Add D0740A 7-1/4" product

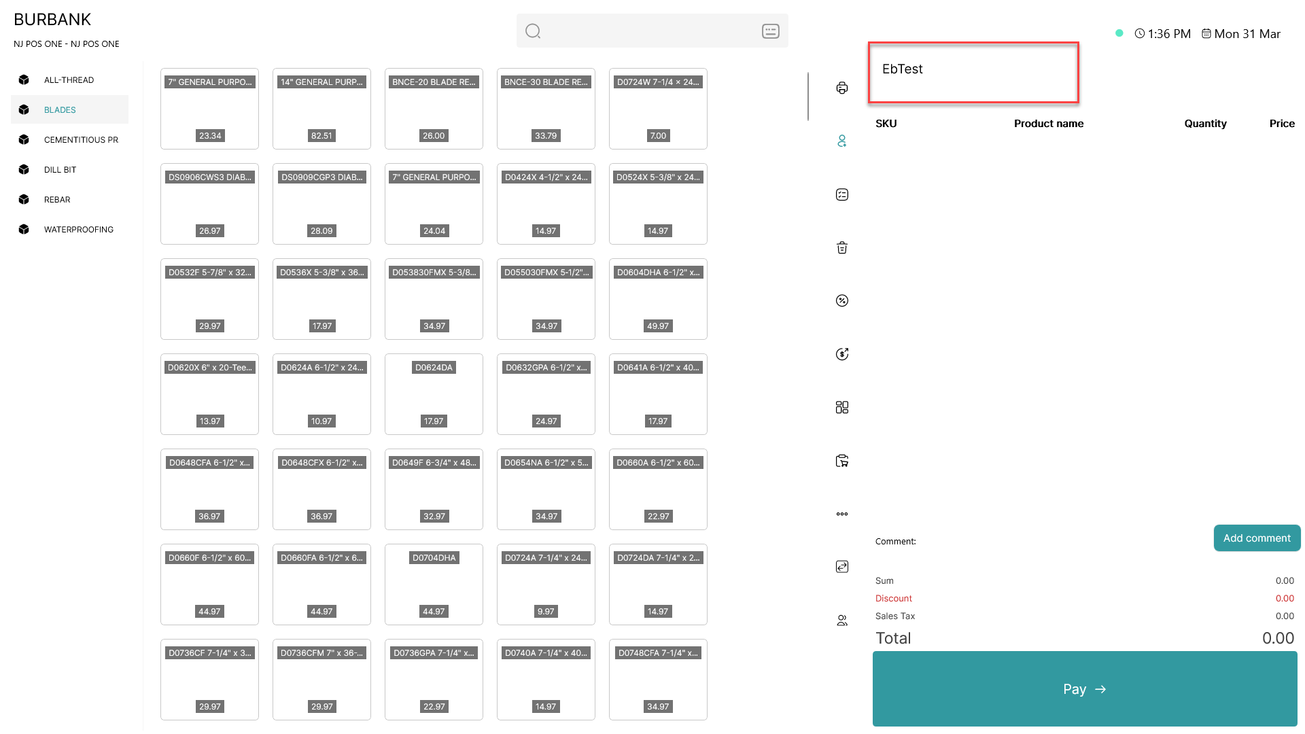pos(546,680)
